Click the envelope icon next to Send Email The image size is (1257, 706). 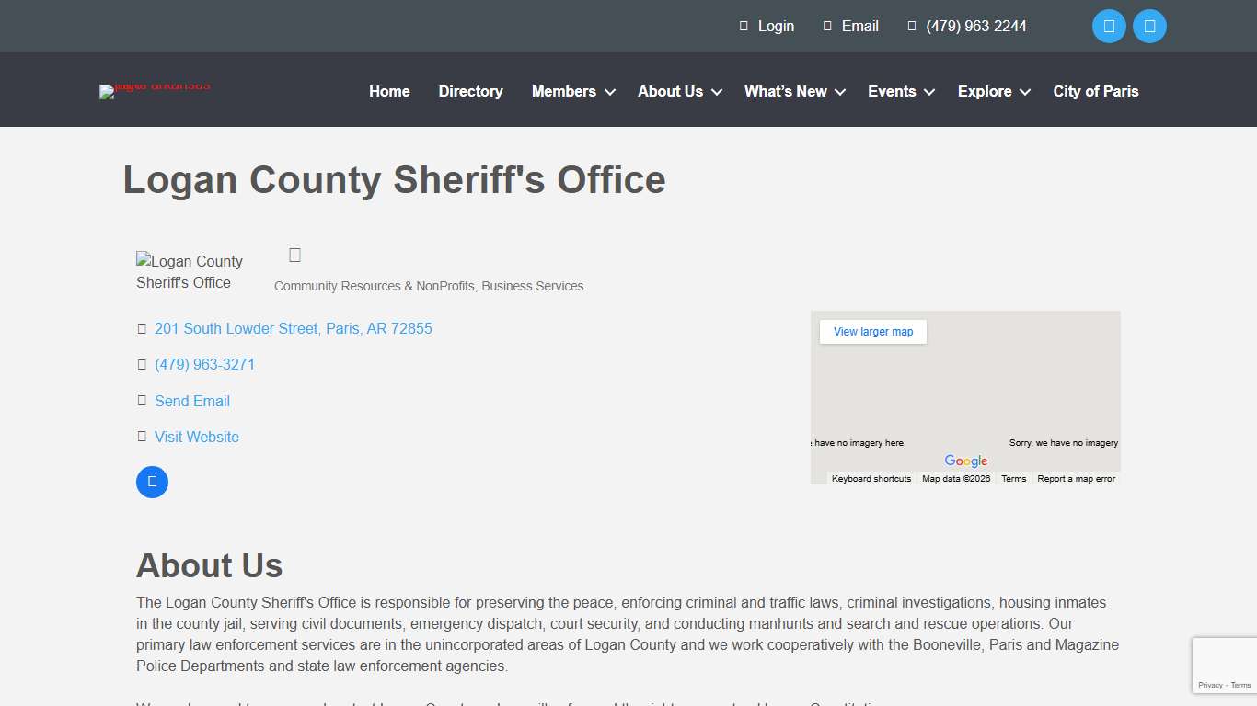click(x=142, y=400)
